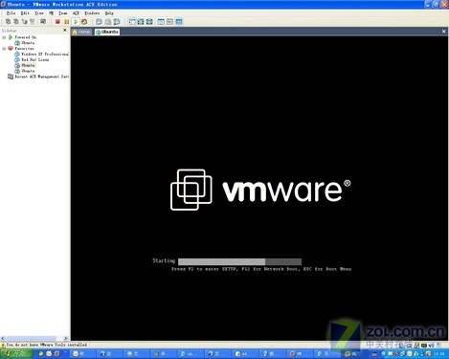This screenshot has height=359, width=449.
Task: Toggle Full Screen mode toolbar button
Action: (141, 22)
